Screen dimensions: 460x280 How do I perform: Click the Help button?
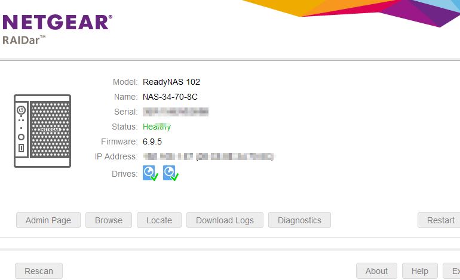420,271
